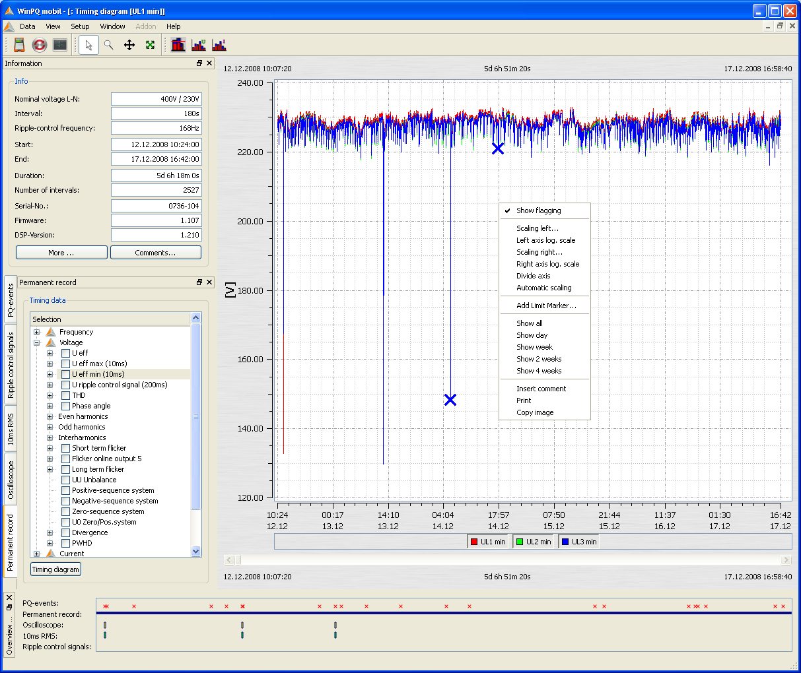Click the Comments… button

[x=156, y=253]
